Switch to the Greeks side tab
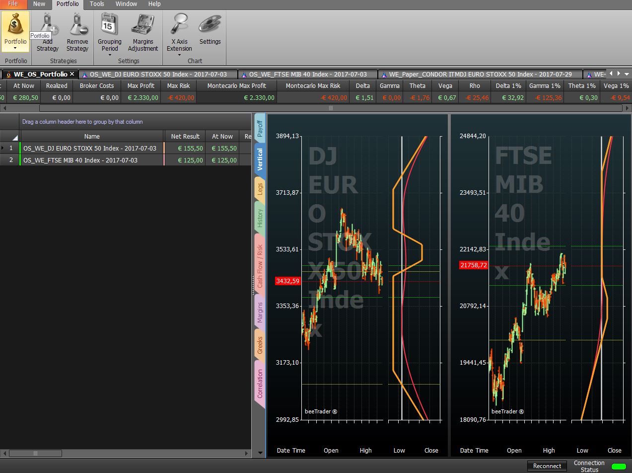Image resolution: width=632 pixels, height=473 pixels. click(x=260, y=345)
